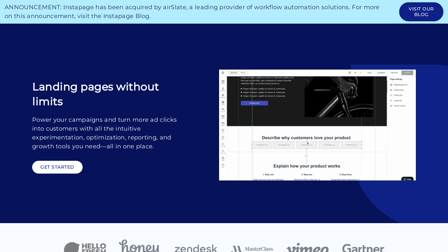Select the Paragraph tool in the editor sidebar

tap(223, 96)
